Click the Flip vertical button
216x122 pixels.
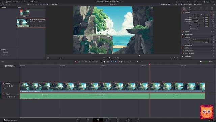point(197,28)
